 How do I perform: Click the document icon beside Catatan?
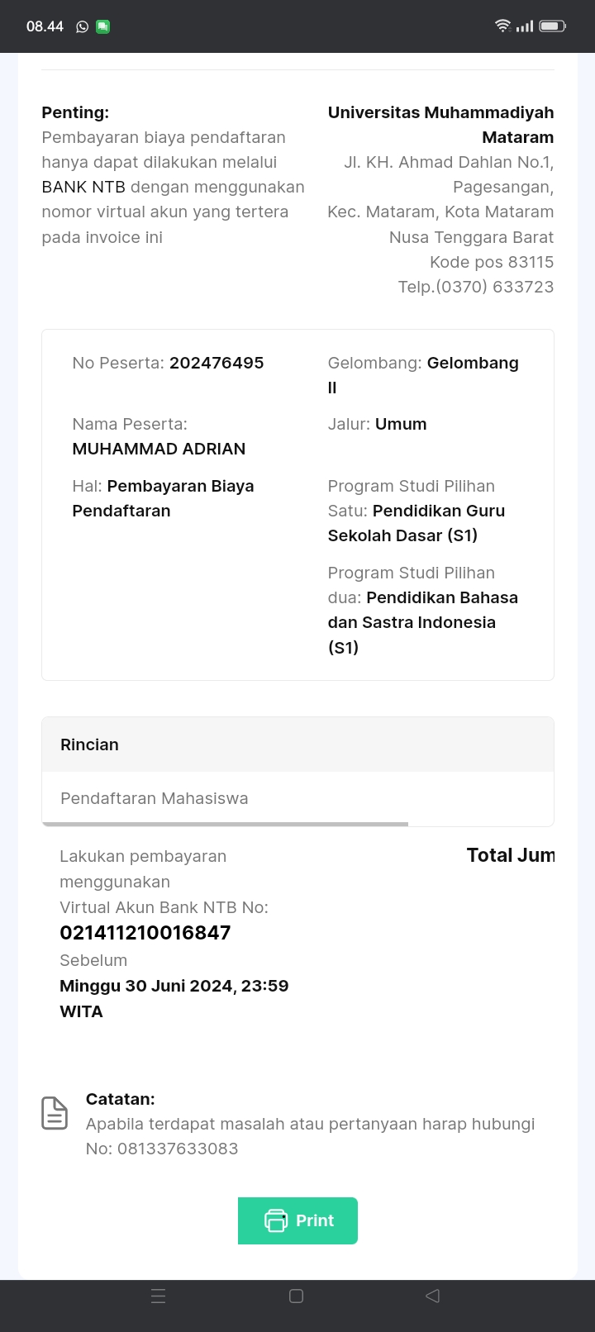coord(55,1113)
